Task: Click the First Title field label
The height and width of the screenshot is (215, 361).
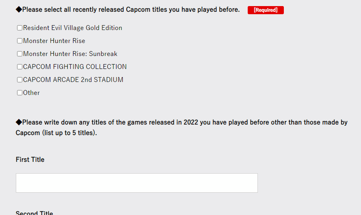Action: (x=30, y=159)
